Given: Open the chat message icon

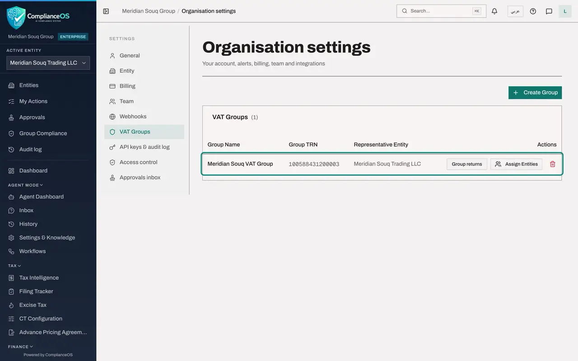Looking at the screenshot, I should (x=549, y=11).
